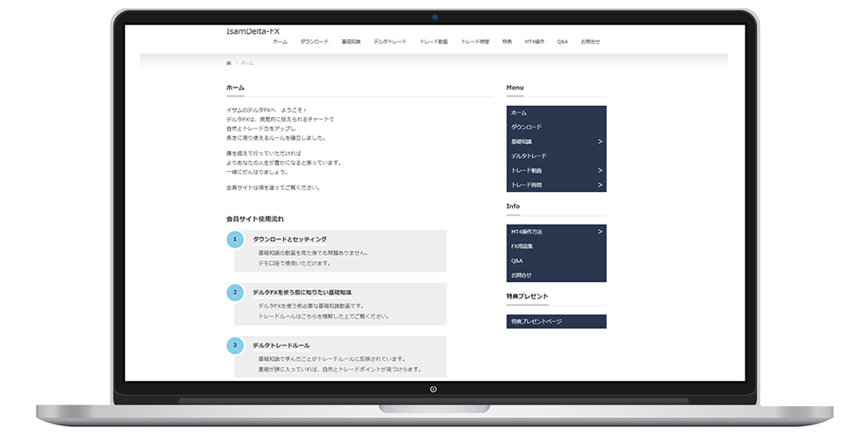Open FX用語集 in the Info sidebar
Screen dimensions: 868x434
[523, 247]
